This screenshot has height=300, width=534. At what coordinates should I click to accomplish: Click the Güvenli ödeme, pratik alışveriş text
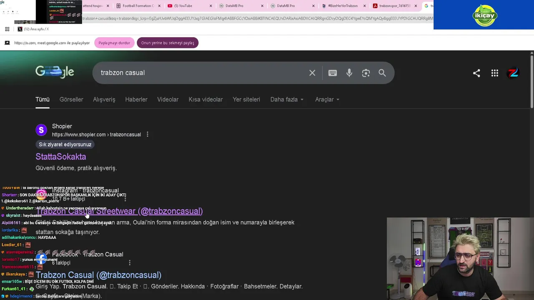[x=76, y=168]
